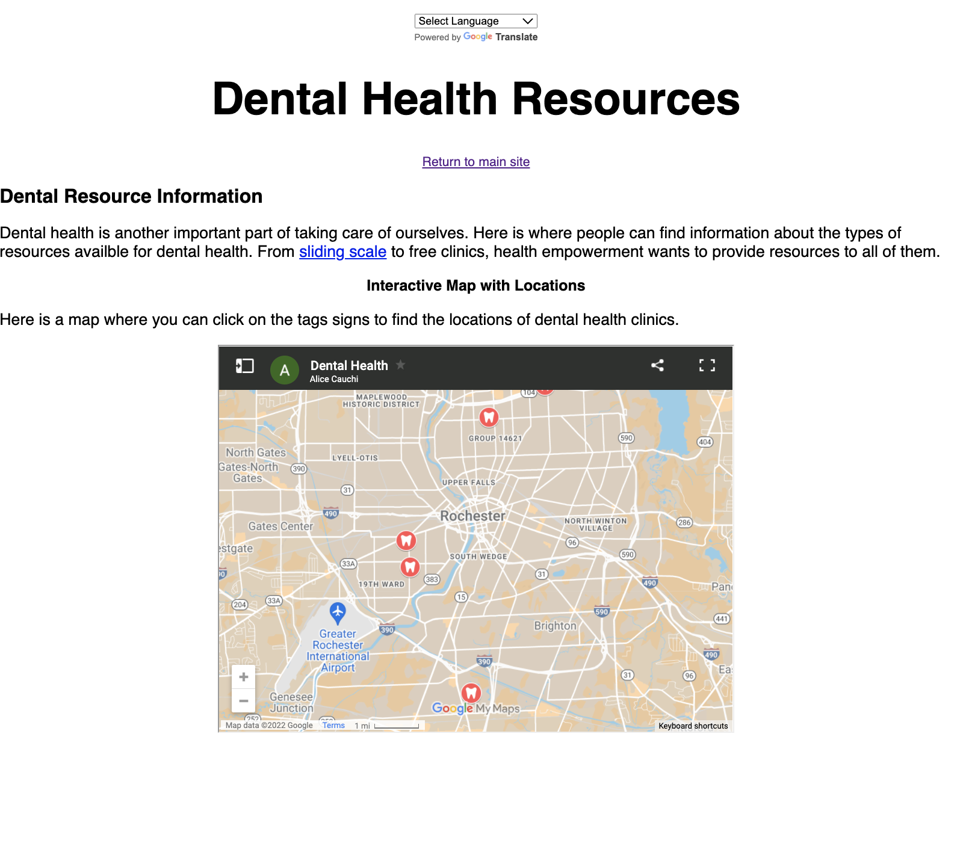The width and height of the screenshot is (969, 858).
Task: Open the Select Language dropdown
Action: [475, 20]
